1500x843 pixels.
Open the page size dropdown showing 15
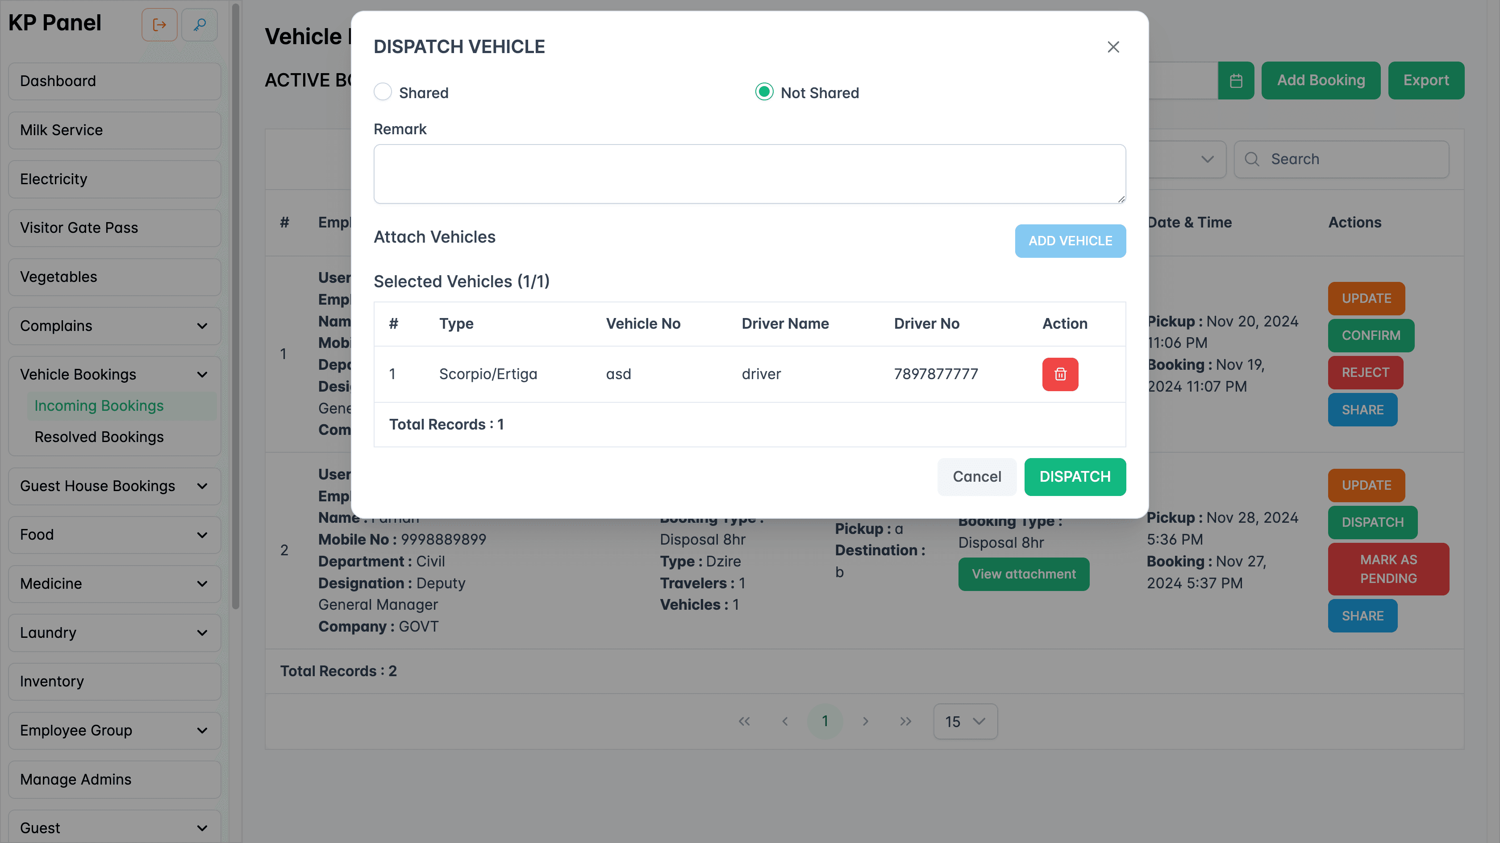tap(965, 721)
